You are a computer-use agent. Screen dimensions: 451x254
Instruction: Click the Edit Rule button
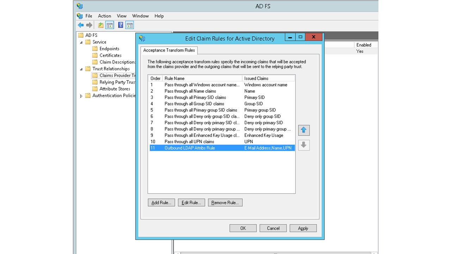(x=191, y=202)
